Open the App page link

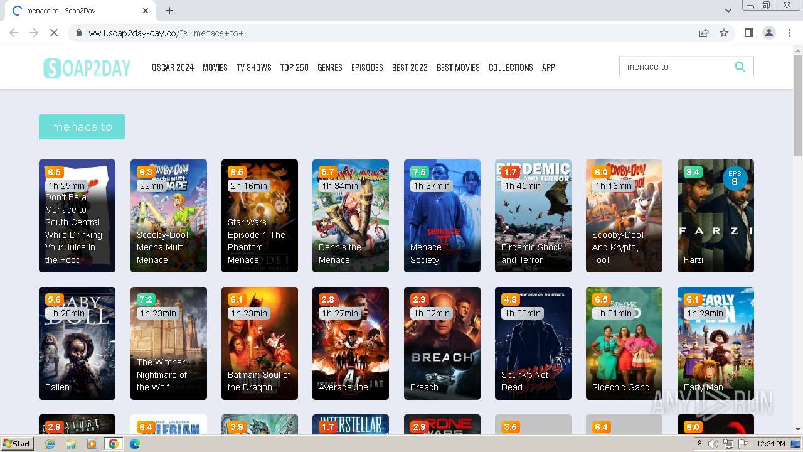click(548, 67)
